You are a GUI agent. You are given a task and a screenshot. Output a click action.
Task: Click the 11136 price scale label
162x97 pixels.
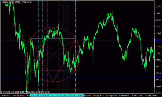(158, 47)
